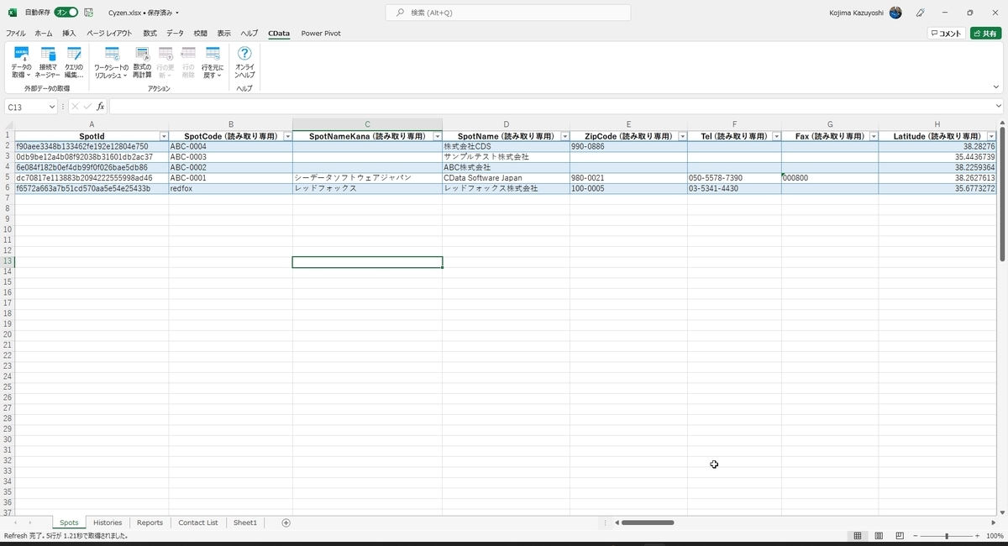Switch to 挿入 (Insert) ribbon tab
1008x546 pixels.
point(69,34)
